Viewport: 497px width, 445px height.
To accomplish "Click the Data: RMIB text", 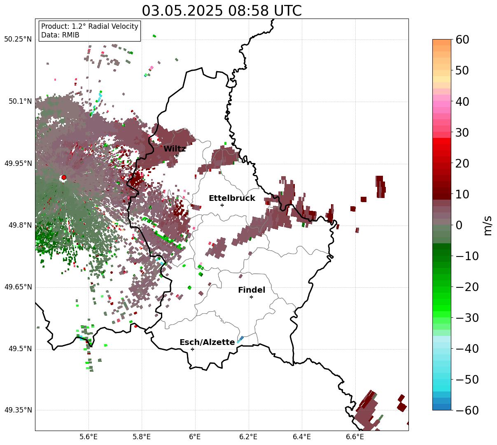I will click(60, 35).
